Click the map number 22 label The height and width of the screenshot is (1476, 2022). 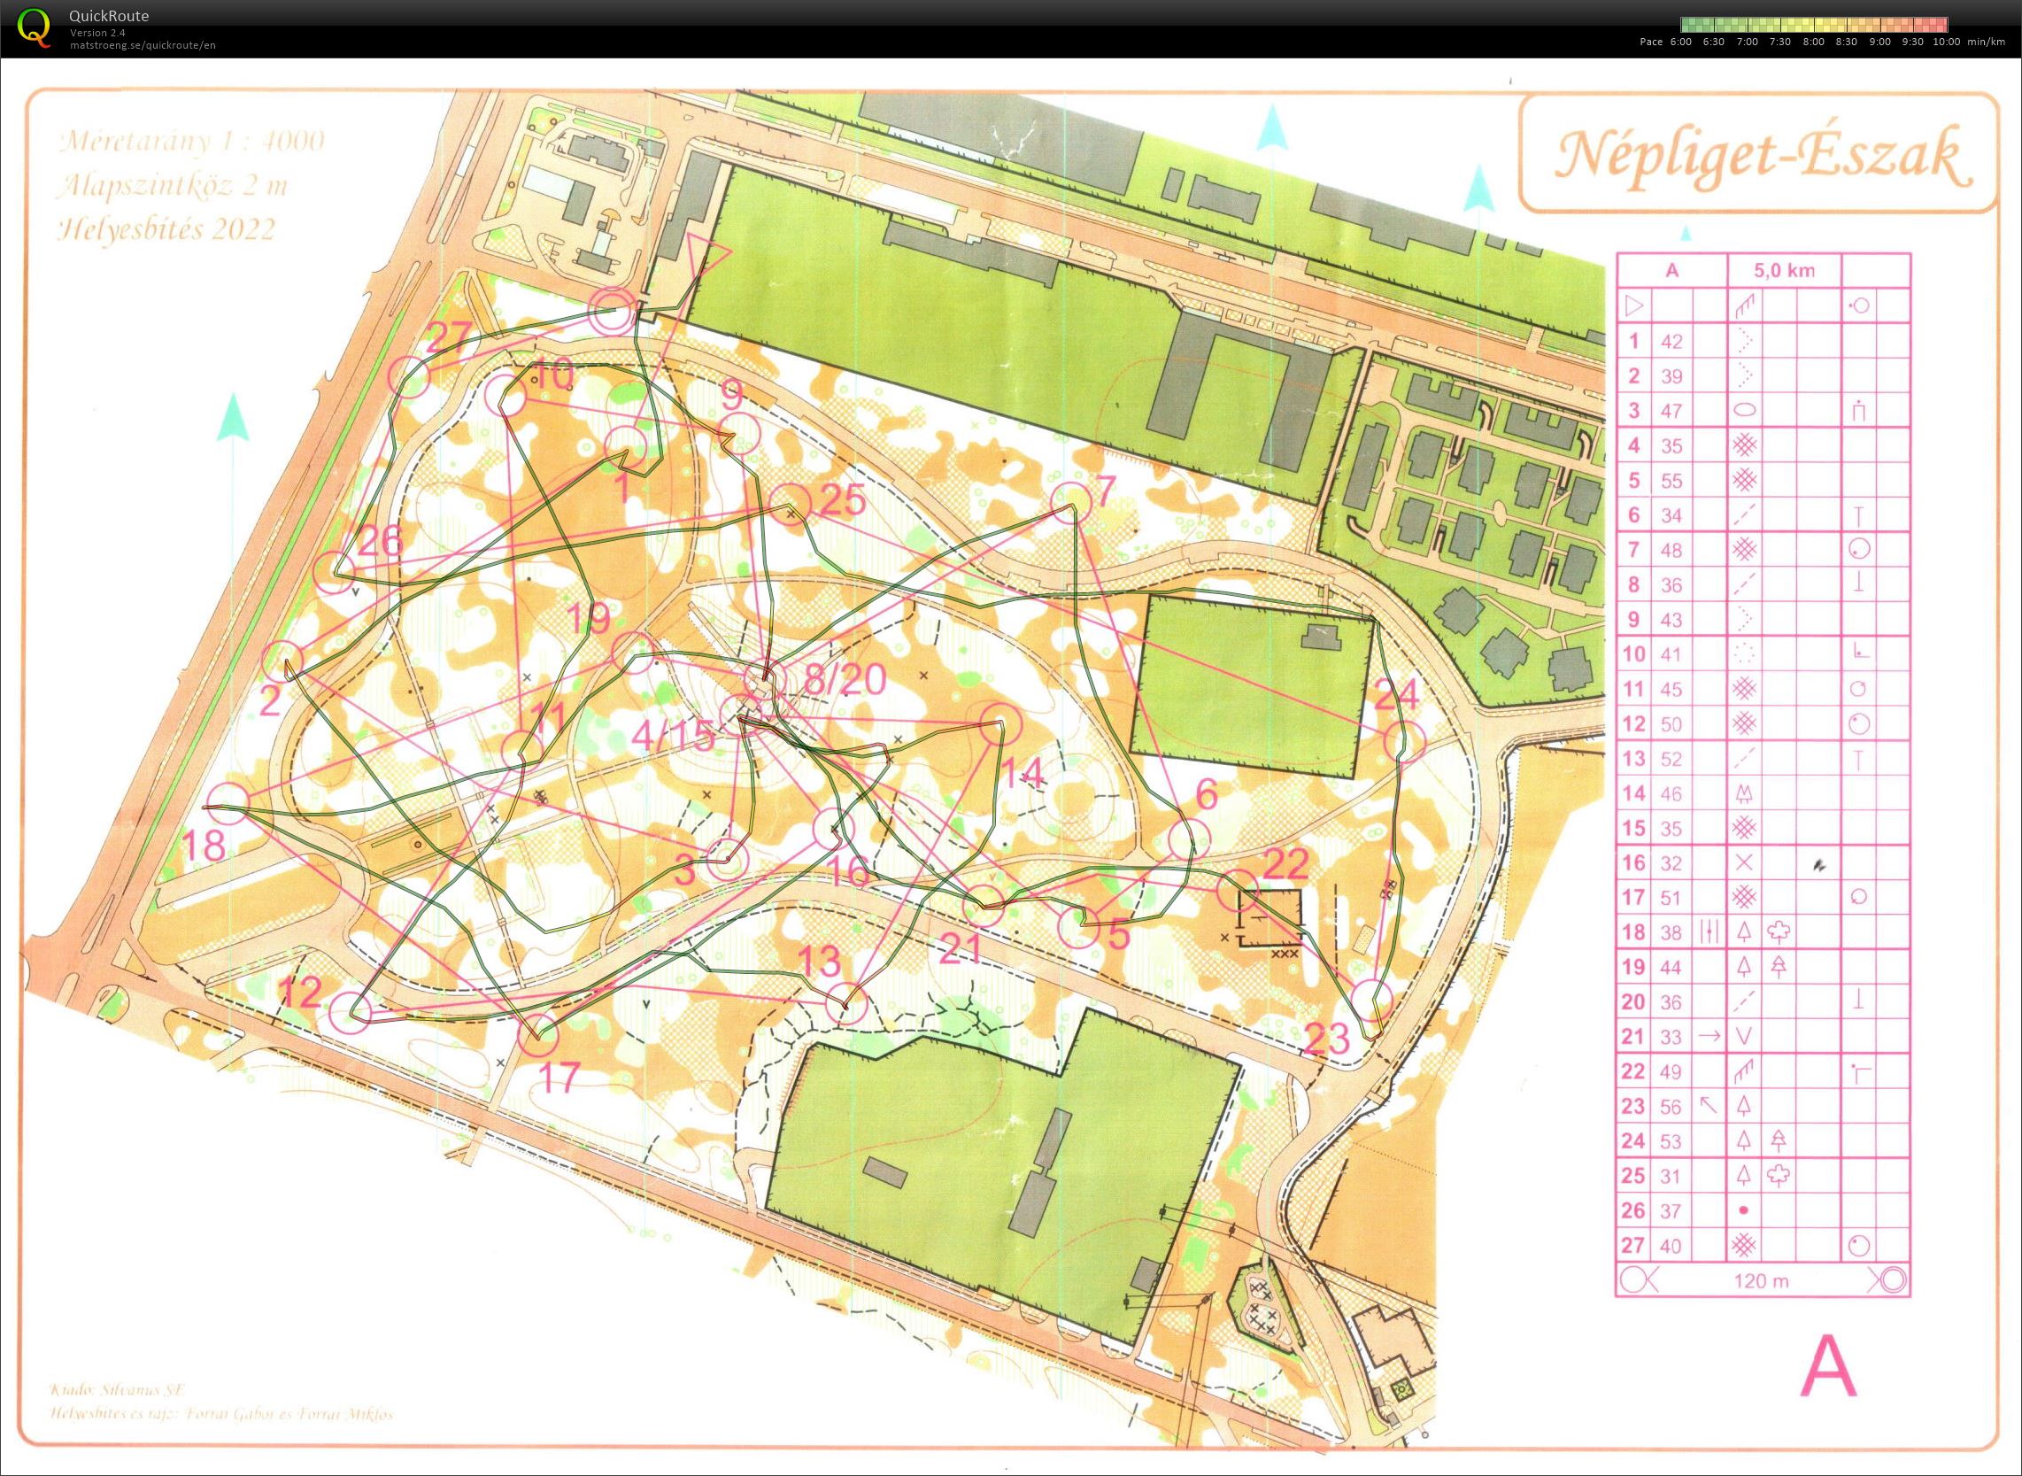[x=1286, y=862]
